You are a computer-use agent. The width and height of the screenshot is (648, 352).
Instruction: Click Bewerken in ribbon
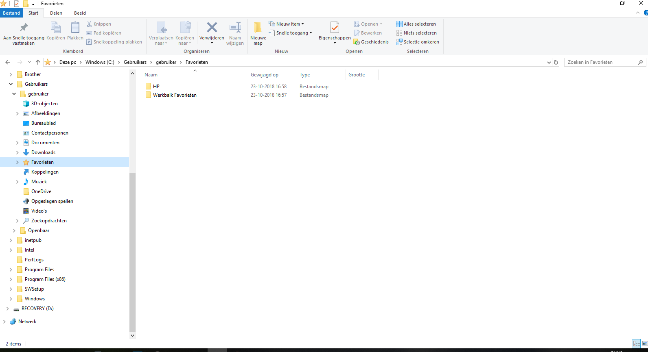368,33
